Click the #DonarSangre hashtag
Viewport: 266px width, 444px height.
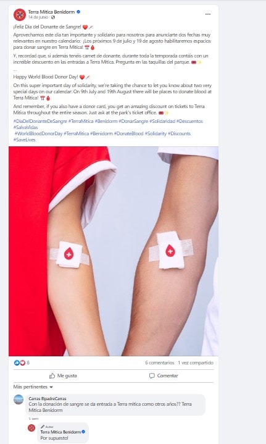[x=133, y=121]
